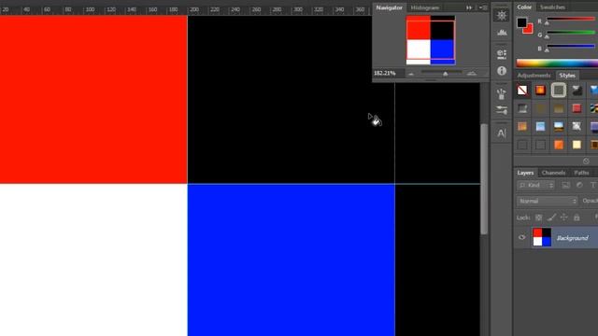The height and width of the screenshot is (336, 598).
Task: Hide the Background layer with eye icon
Action: (522, 237)
